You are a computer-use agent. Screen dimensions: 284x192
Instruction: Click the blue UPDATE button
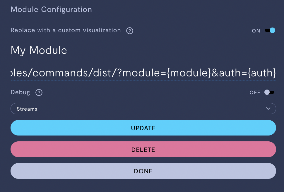click(x=143, y=128)
